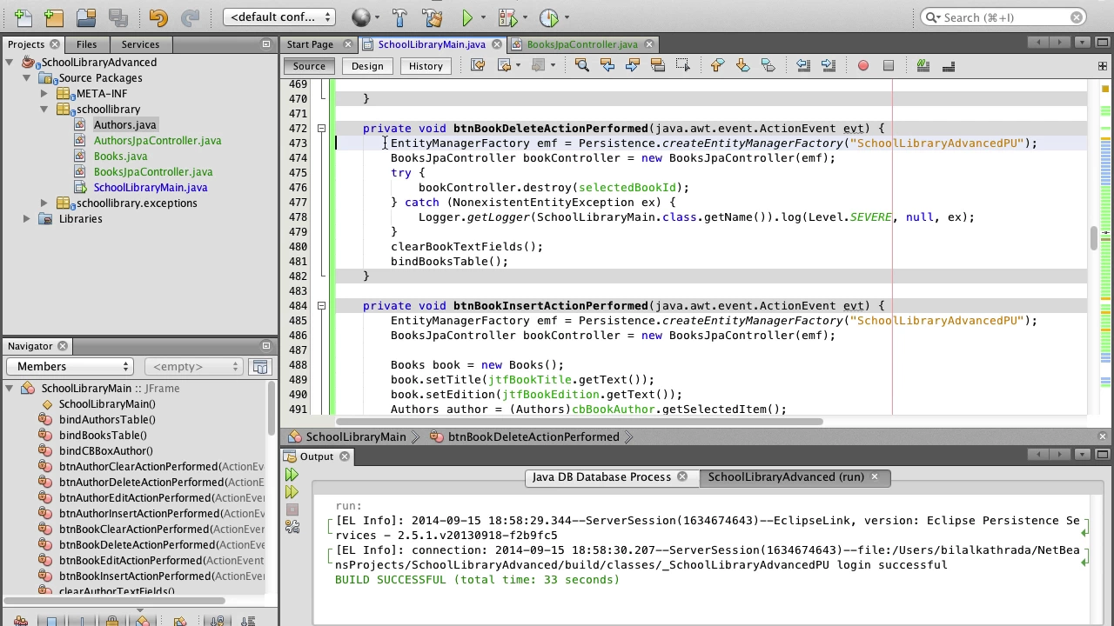Click the Next Bookmark icon

pos(742,65)
